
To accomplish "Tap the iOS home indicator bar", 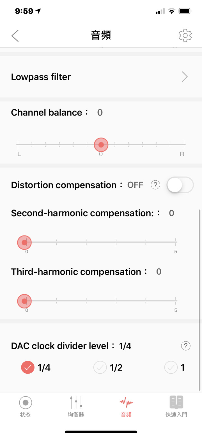I will point(101,432).
